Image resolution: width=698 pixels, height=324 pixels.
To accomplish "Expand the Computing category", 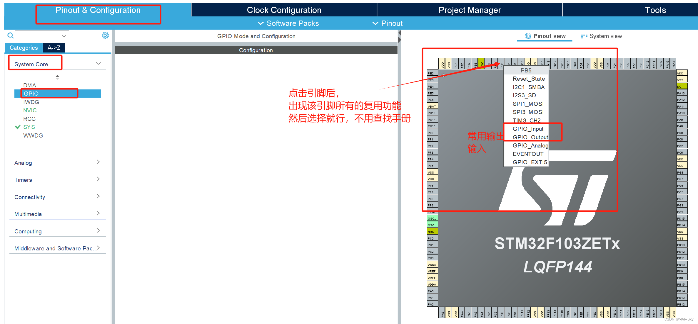I will [98, 231].
